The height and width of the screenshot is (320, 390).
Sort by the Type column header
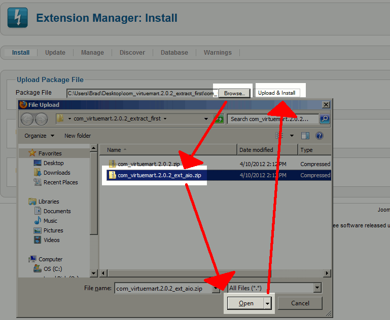pos(314,150)
